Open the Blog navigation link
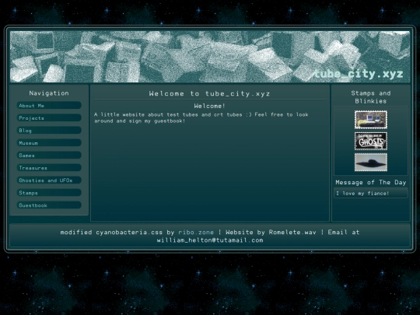The height and width of the screenshot is (315, 420). (49, 131)
